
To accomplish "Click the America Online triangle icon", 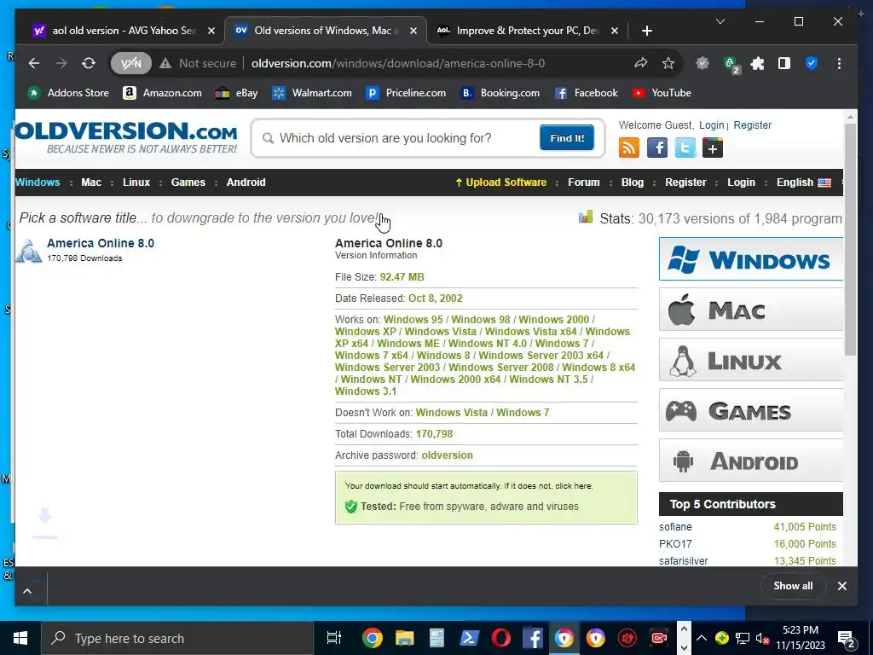I will 29,251.
